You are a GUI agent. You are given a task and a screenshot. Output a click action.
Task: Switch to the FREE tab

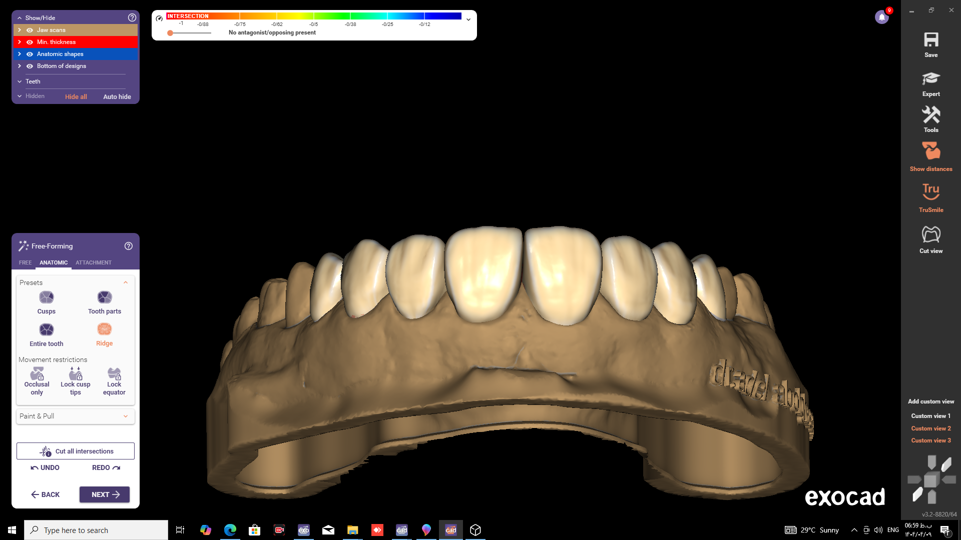click(25, 262)
